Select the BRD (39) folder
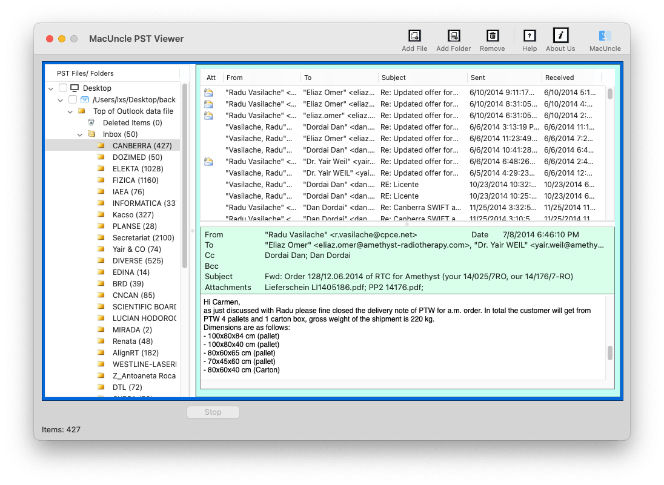664x485 pixels. (128, 283)
